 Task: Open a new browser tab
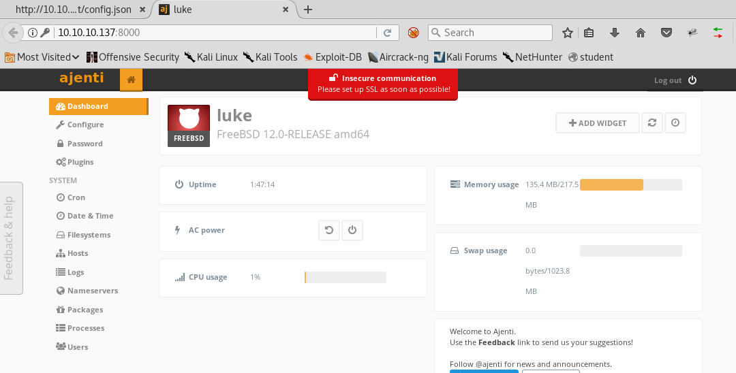pyautogui.click(x=308, y=10)
